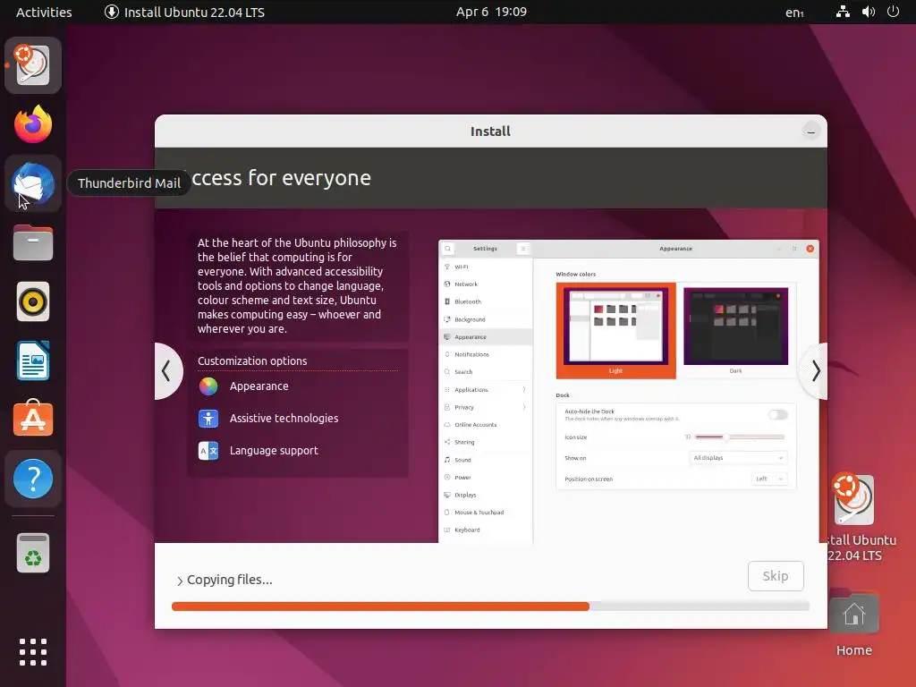The image size is (916, 687).
Task: Adjust the dock Icon size slider
Action: pyautogui.click(x=740, y=437)
